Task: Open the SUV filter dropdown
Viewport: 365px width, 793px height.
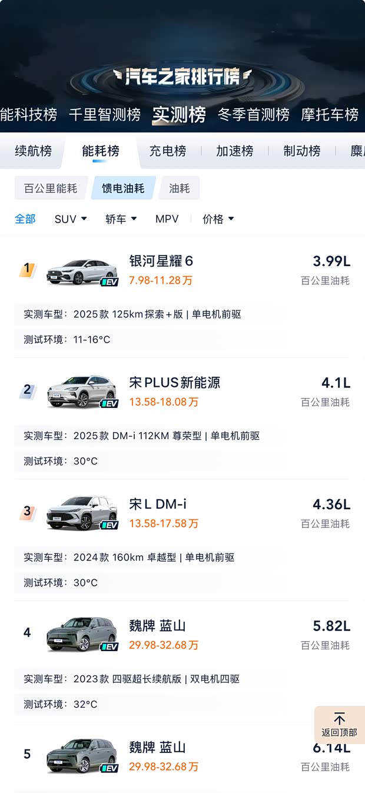Action: pos(70,218)
